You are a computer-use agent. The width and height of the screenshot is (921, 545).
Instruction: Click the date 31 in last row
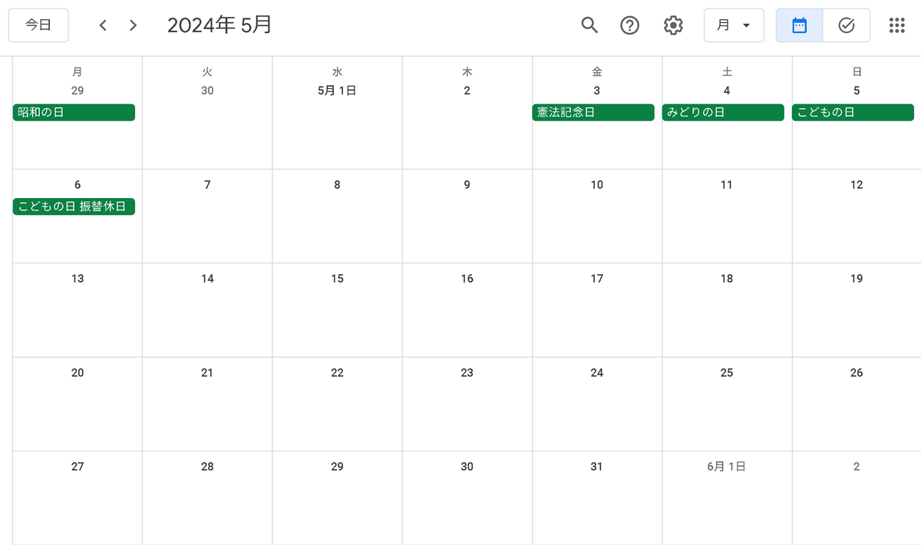[597, 467]
